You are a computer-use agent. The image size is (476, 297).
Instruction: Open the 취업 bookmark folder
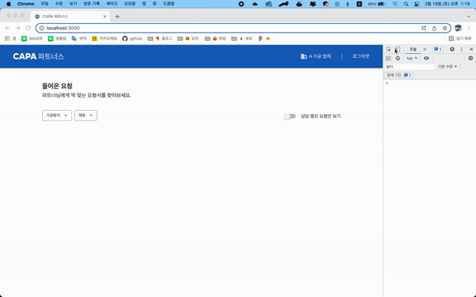[x=215, y=39]
